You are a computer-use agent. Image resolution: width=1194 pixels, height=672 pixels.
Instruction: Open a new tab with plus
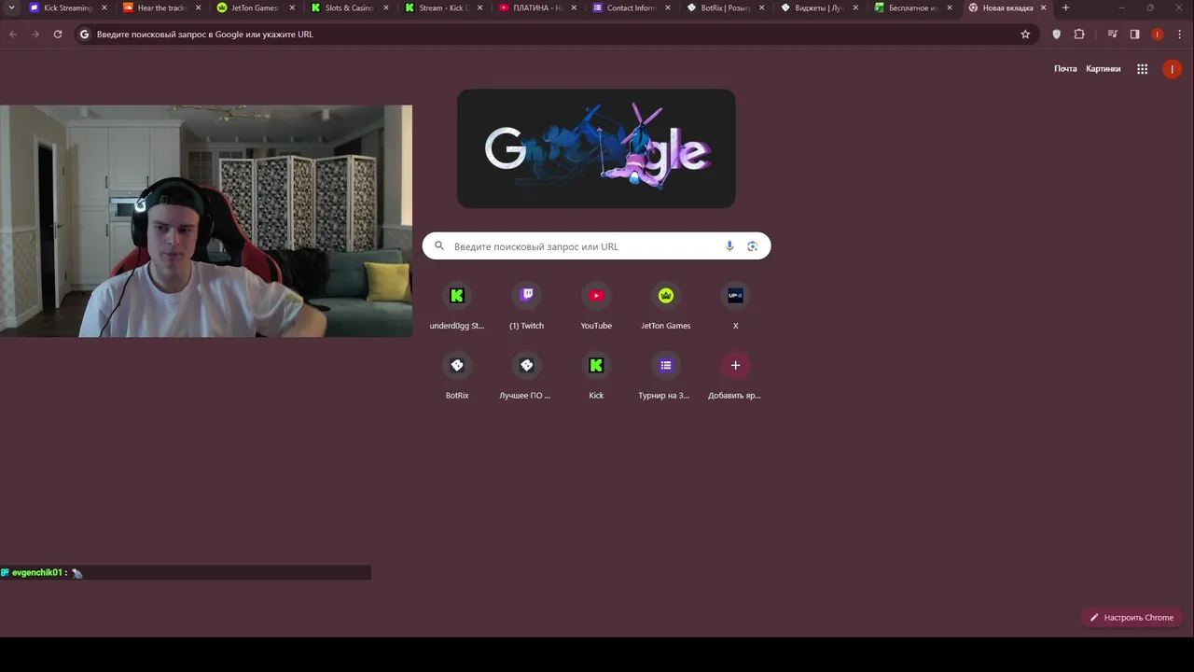click(1065, 7)
